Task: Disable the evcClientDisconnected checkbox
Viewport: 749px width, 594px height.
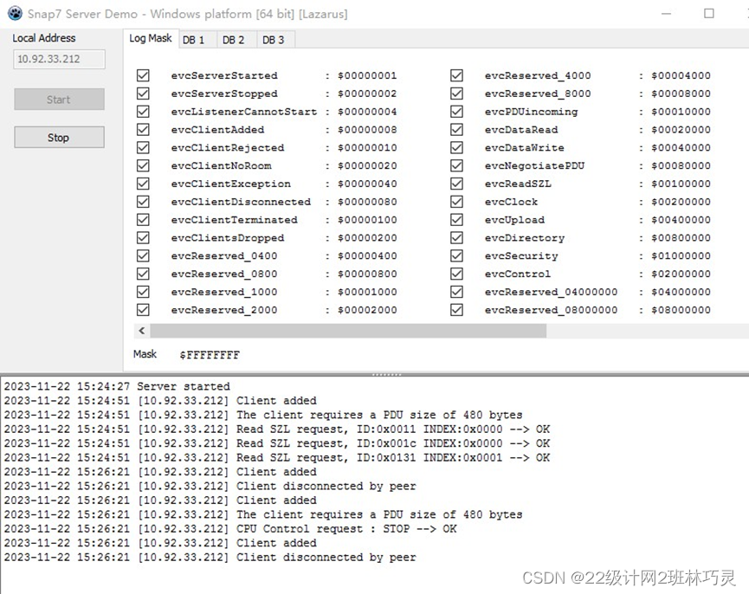Action: click(x=143, y=202)
